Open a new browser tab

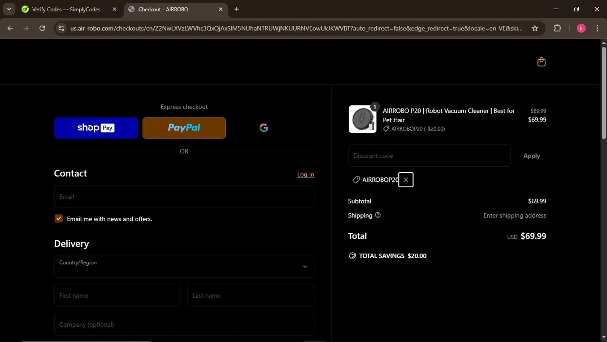pos(237,9)
